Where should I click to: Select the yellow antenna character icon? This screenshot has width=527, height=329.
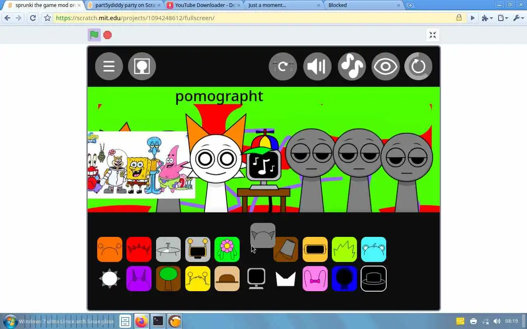coord(198,278)
